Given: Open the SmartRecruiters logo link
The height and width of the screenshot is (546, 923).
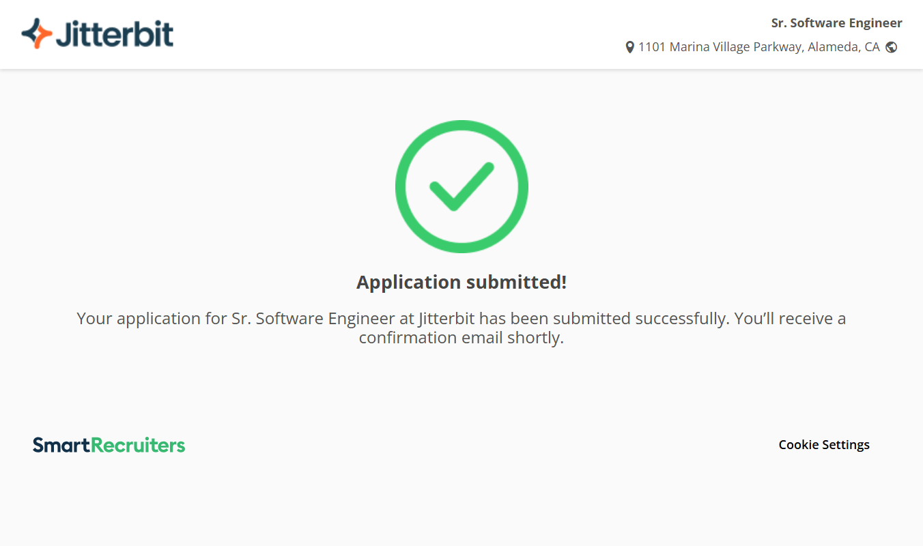Looking at the screenshot, I should click(109, 445).
